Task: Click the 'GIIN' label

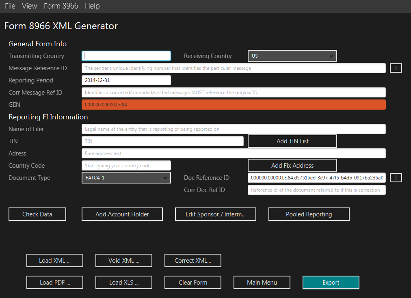Action: [14, 105]
